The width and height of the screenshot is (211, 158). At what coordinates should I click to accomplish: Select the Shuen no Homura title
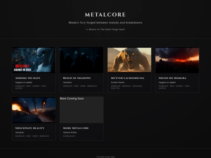click(172, 78)
